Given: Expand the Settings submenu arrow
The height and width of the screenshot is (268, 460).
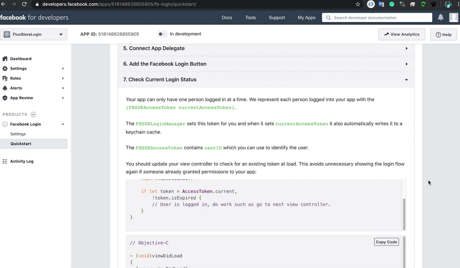Looking at the screenshot, I should 63,68.
